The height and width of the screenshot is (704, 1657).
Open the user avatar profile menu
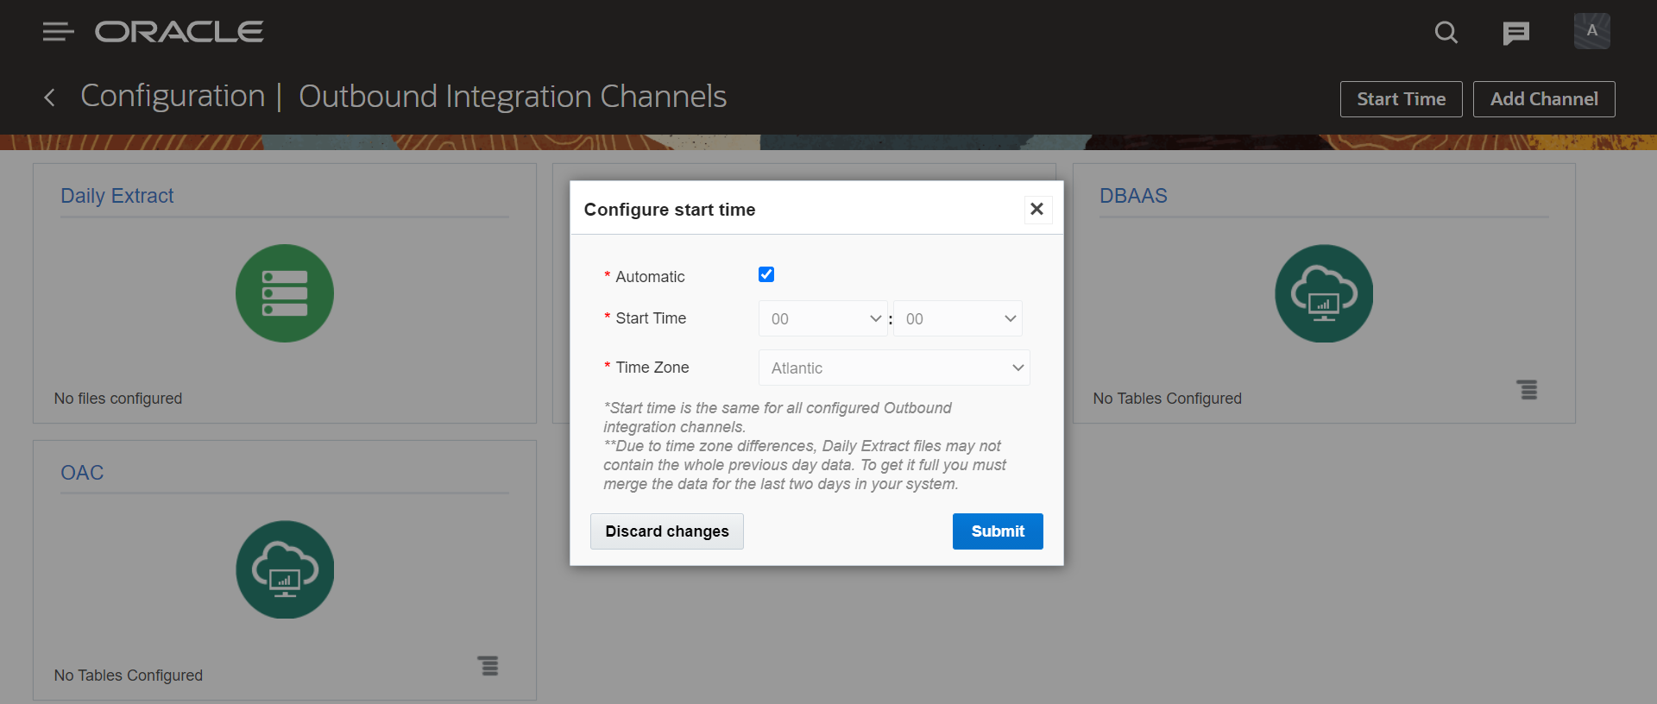point(1591,31)
